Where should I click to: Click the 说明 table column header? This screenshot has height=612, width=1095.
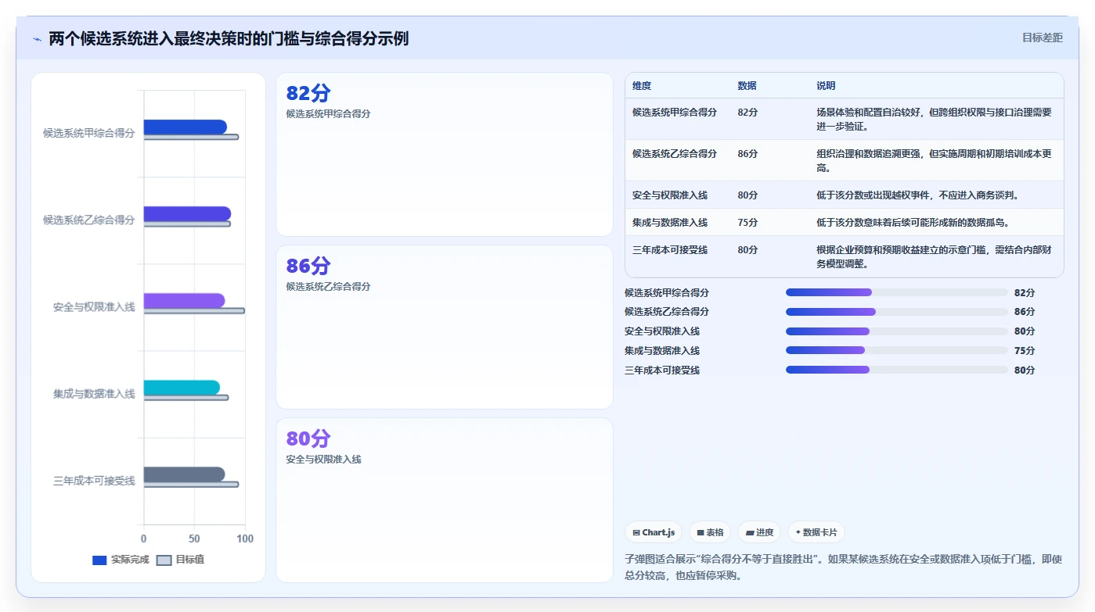[x=826, y=86]
